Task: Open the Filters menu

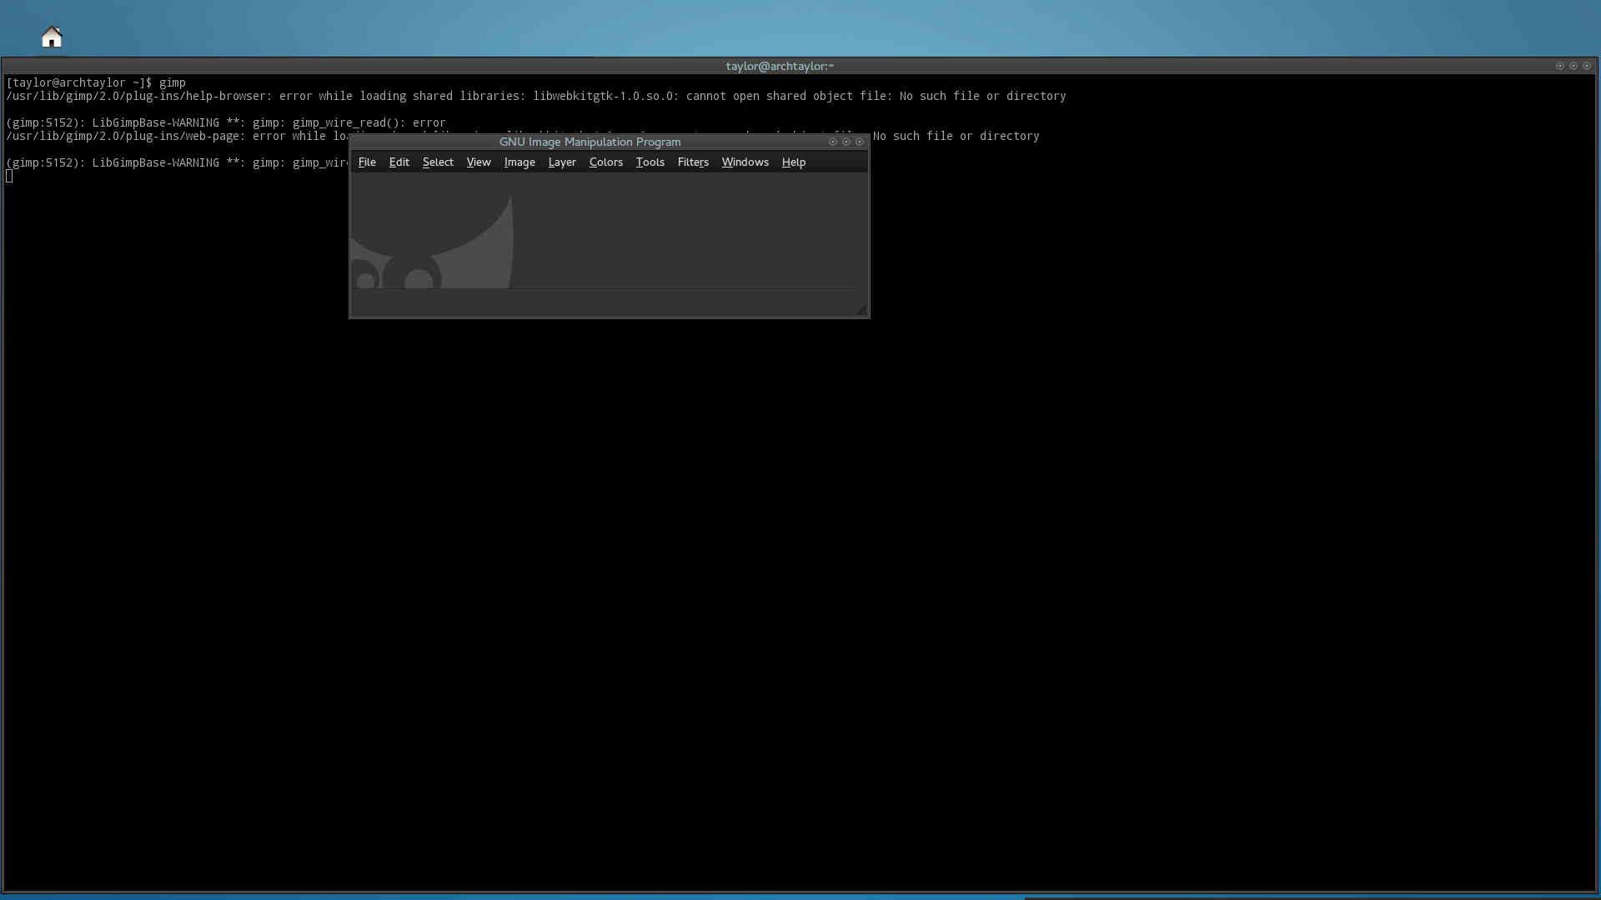Action: click(x=692, y=162)
